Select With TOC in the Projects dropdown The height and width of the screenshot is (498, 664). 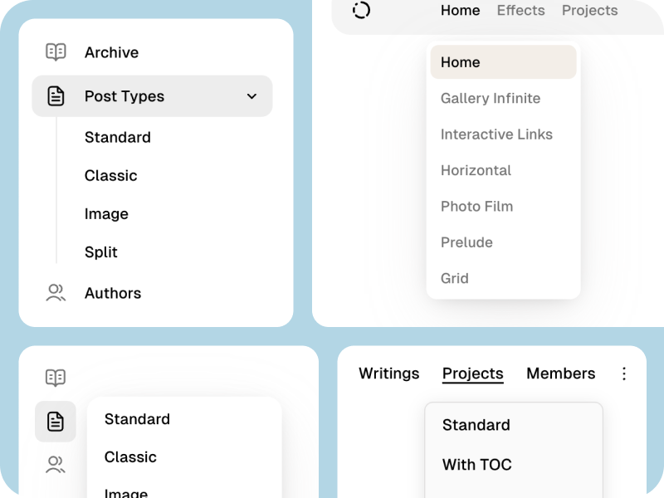477,465
